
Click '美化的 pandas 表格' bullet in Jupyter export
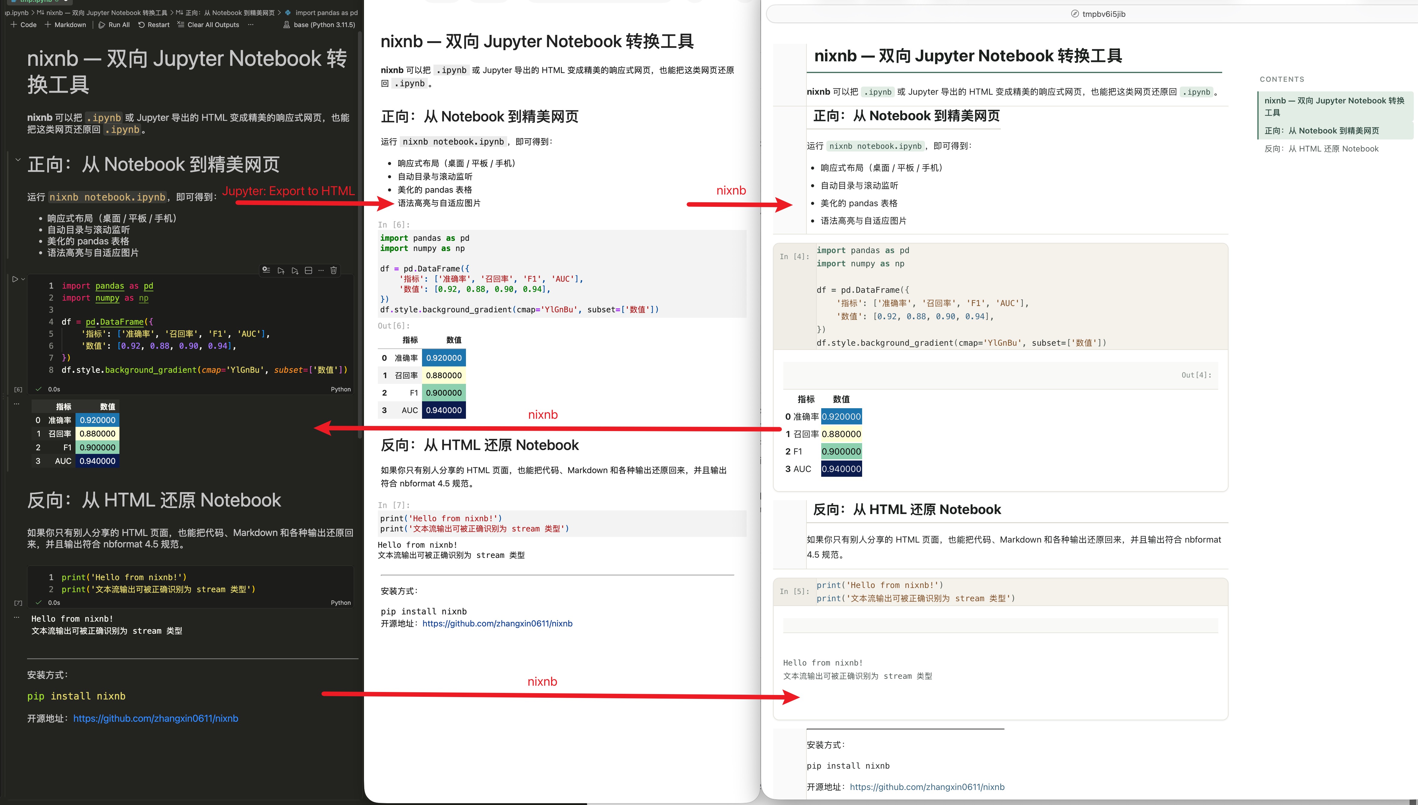435,190
